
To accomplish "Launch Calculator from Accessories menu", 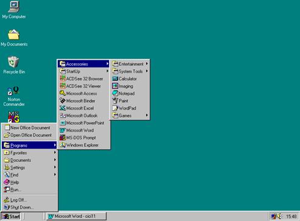I will click(x=130, y=79).
